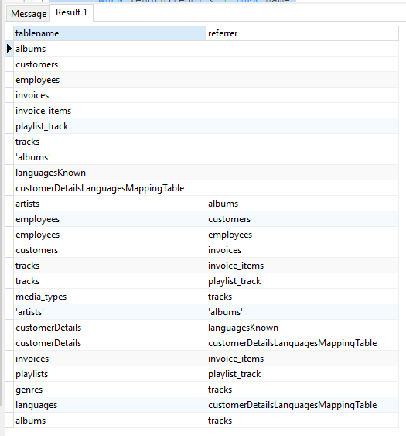Select albums cell in the arrow-marked first row
This screenshot has height=436, width=406.
[x=110, y=49]
